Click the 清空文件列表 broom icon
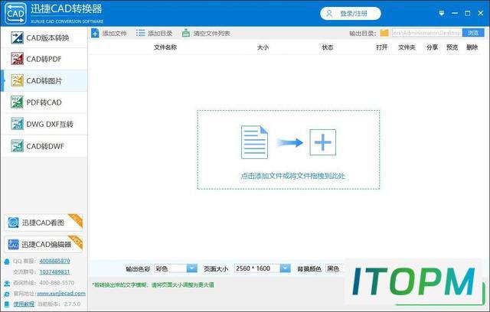 [x=186, y=33]
